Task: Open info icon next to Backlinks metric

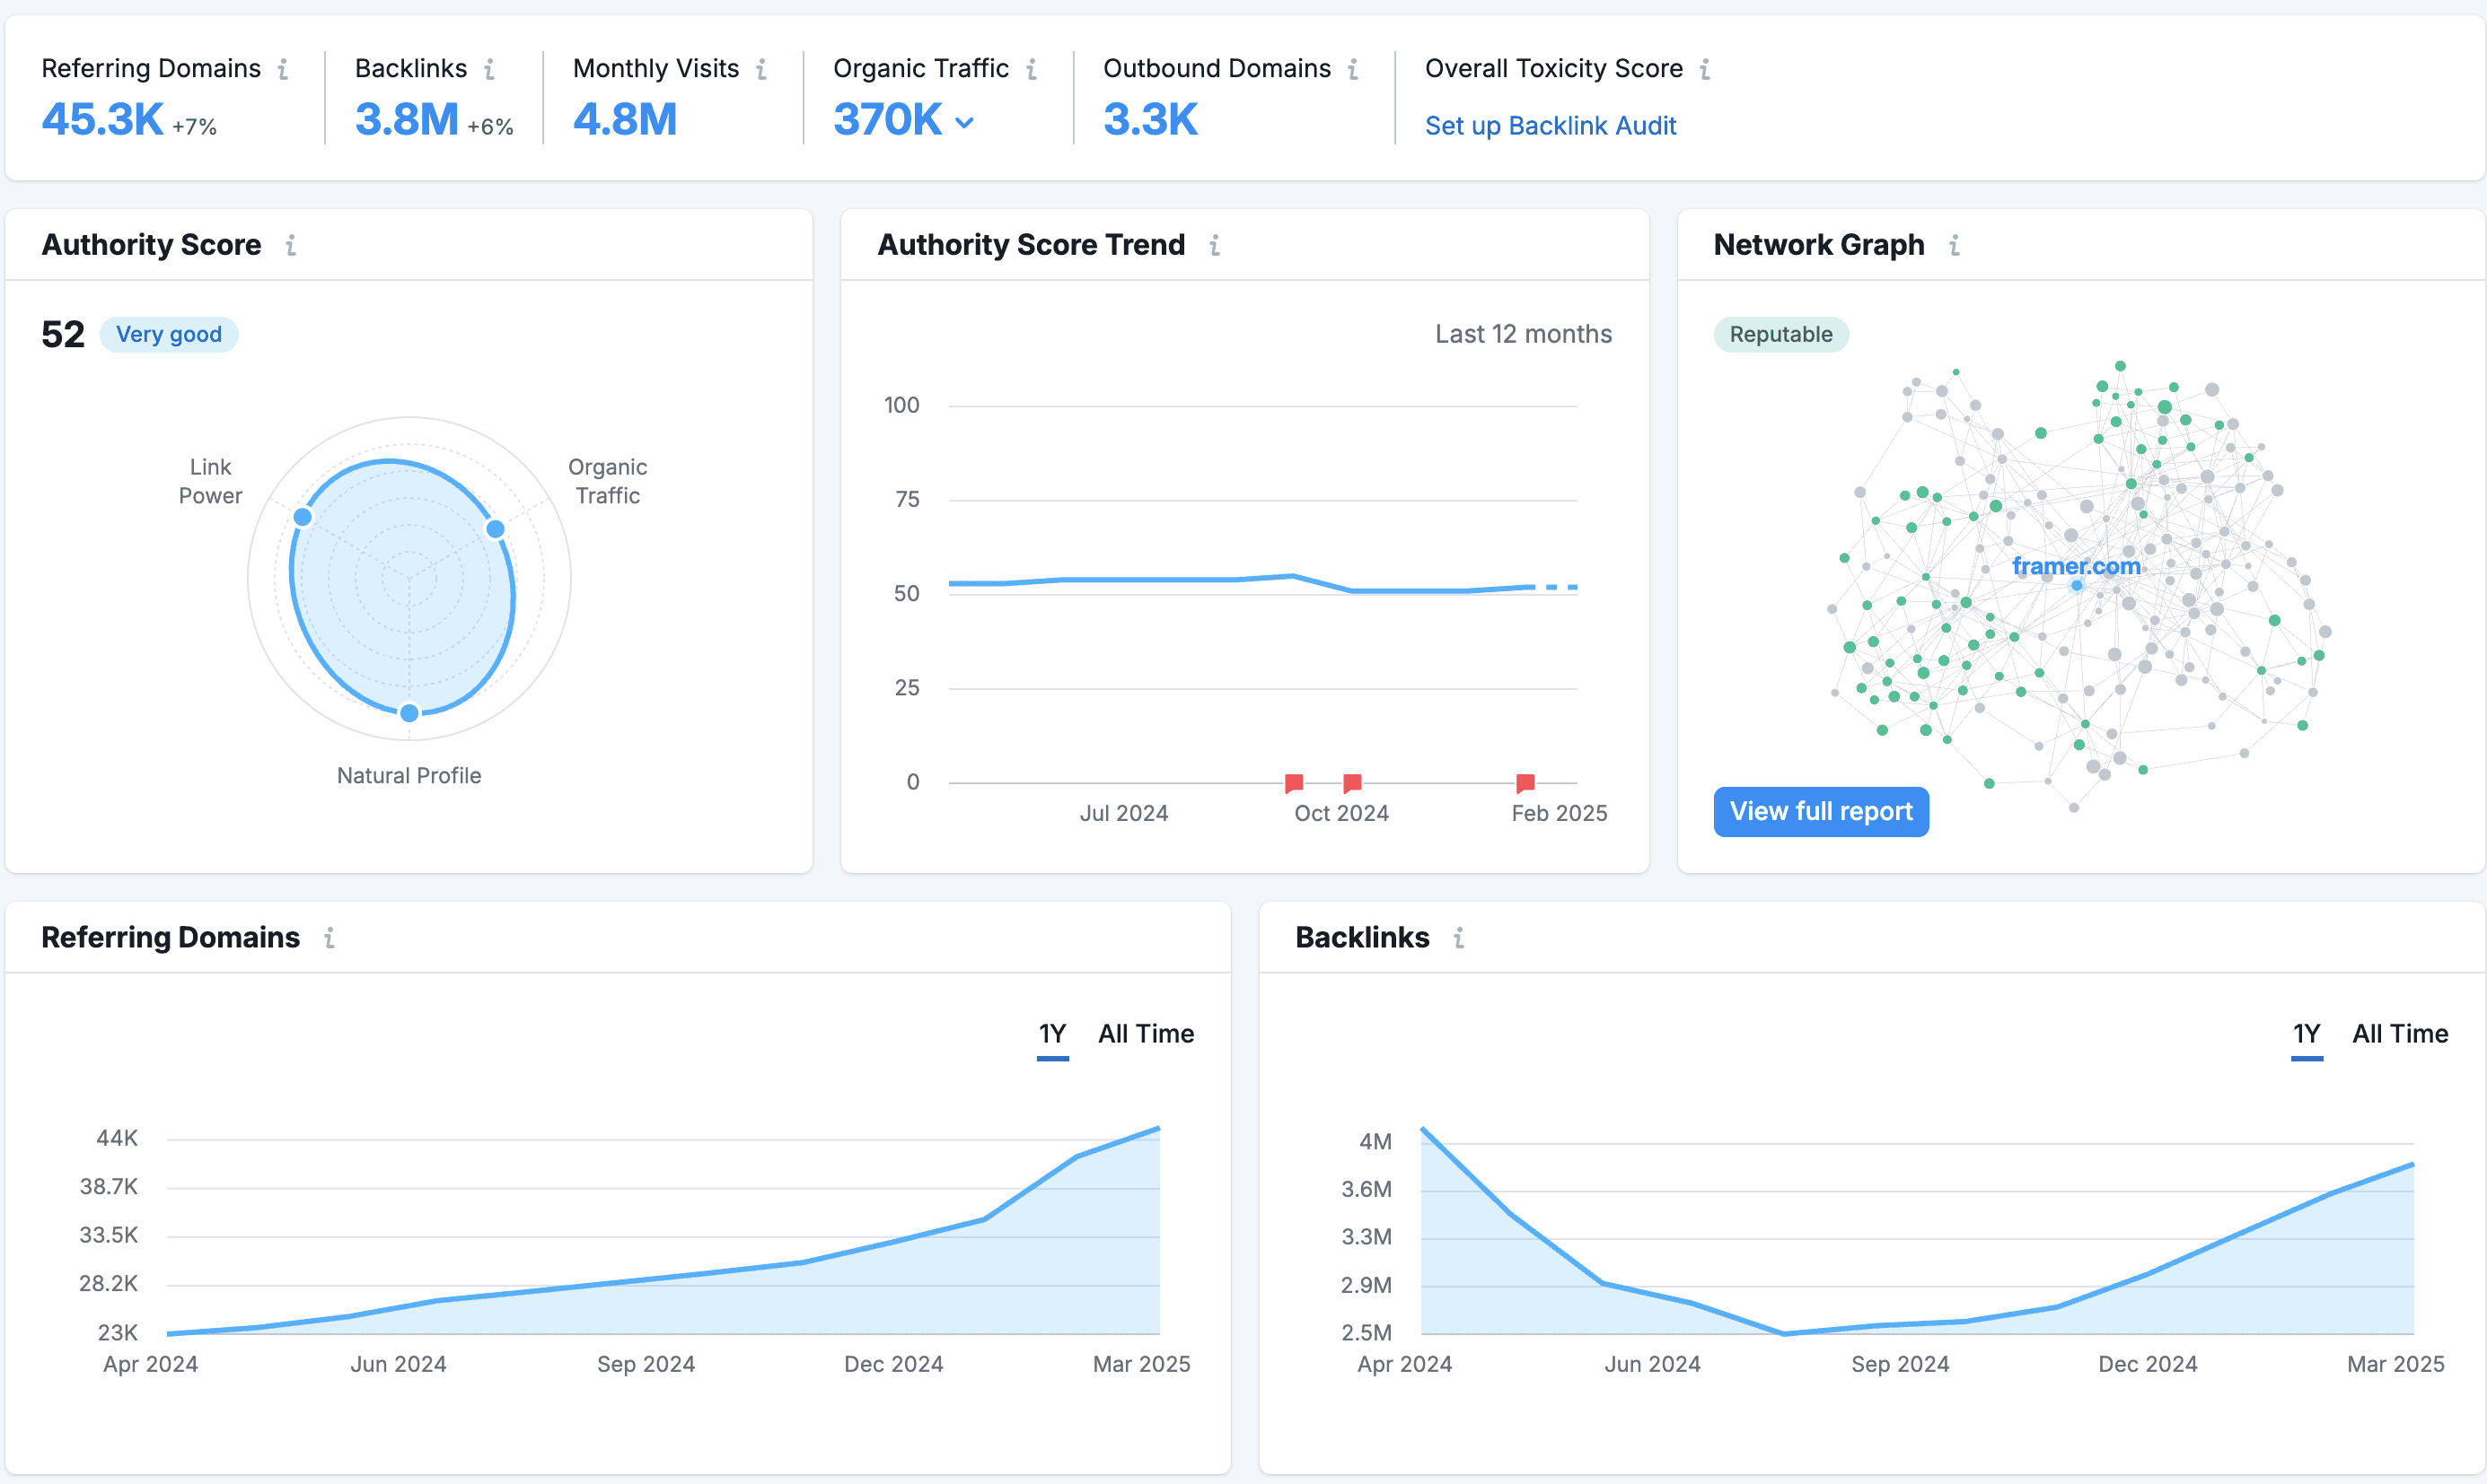Action: click(x=489, y=69)
